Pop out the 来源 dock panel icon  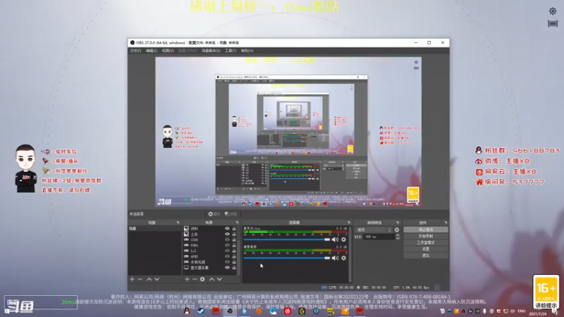tap(237, 223)
